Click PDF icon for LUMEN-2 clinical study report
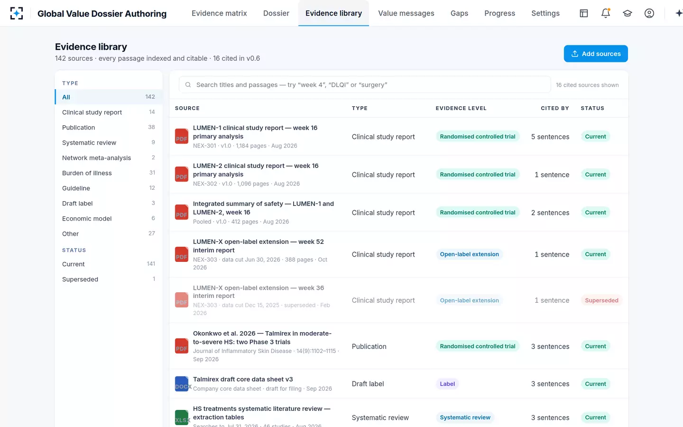Viewport: 683px width, 427px height. point(182,174)
